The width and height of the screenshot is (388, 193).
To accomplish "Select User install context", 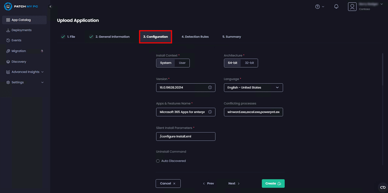I will (182, 63).
